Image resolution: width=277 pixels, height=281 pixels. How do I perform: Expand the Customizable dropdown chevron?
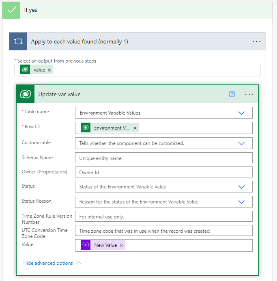pos(241,143)
